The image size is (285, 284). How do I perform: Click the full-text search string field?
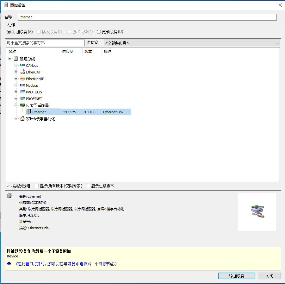coord(45,43)
